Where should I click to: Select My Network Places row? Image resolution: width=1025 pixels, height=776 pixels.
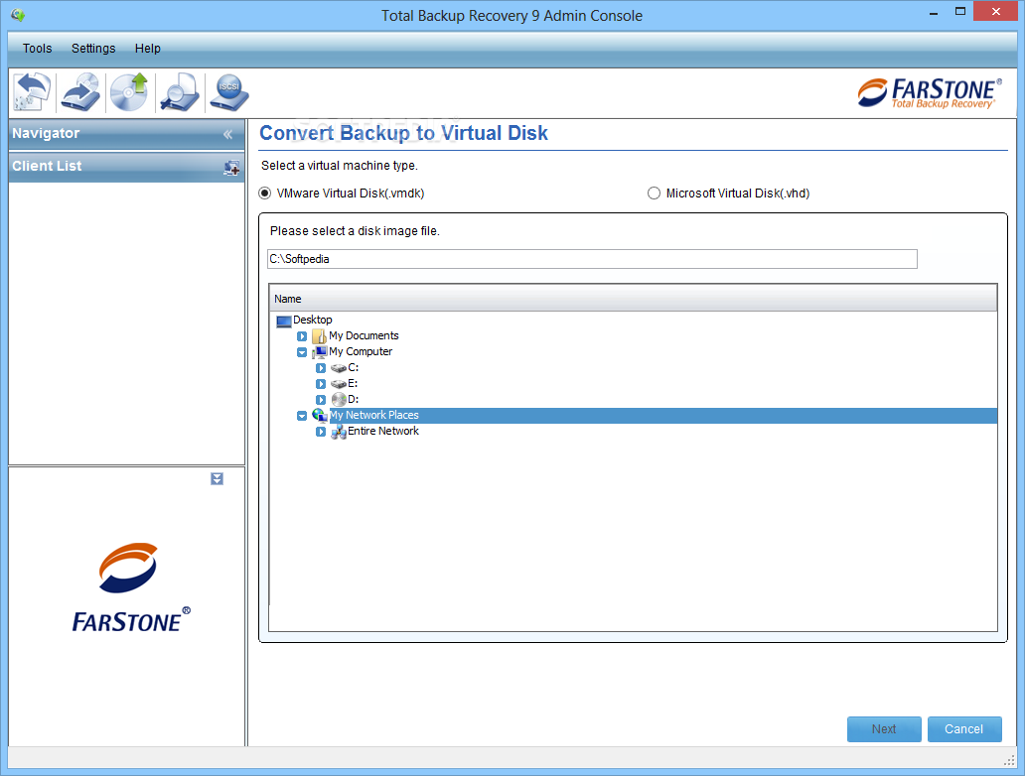click(x=662, y=416)
